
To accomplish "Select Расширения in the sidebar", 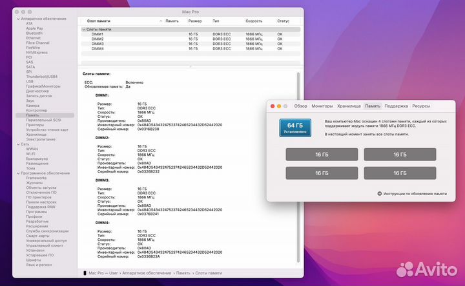I will (37, 226).
